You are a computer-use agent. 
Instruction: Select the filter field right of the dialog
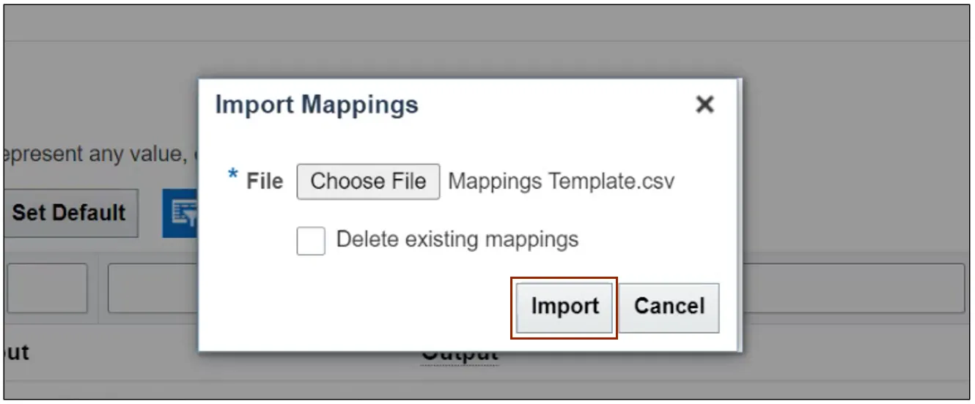click(850, 288)
